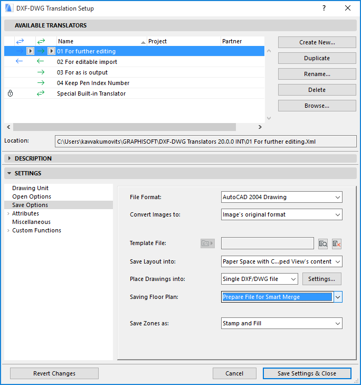Click Revert Changes

click(54, 373)
